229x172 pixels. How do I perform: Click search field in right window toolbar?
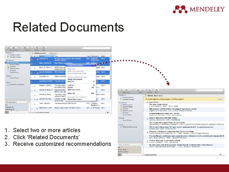[209, 90]
